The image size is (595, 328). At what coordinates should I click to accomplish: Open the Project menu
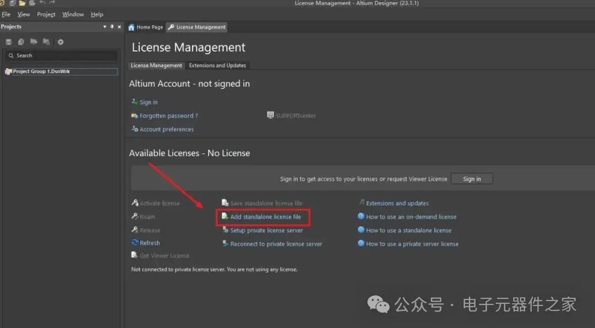pyautogui.click(x=46, y=14)
